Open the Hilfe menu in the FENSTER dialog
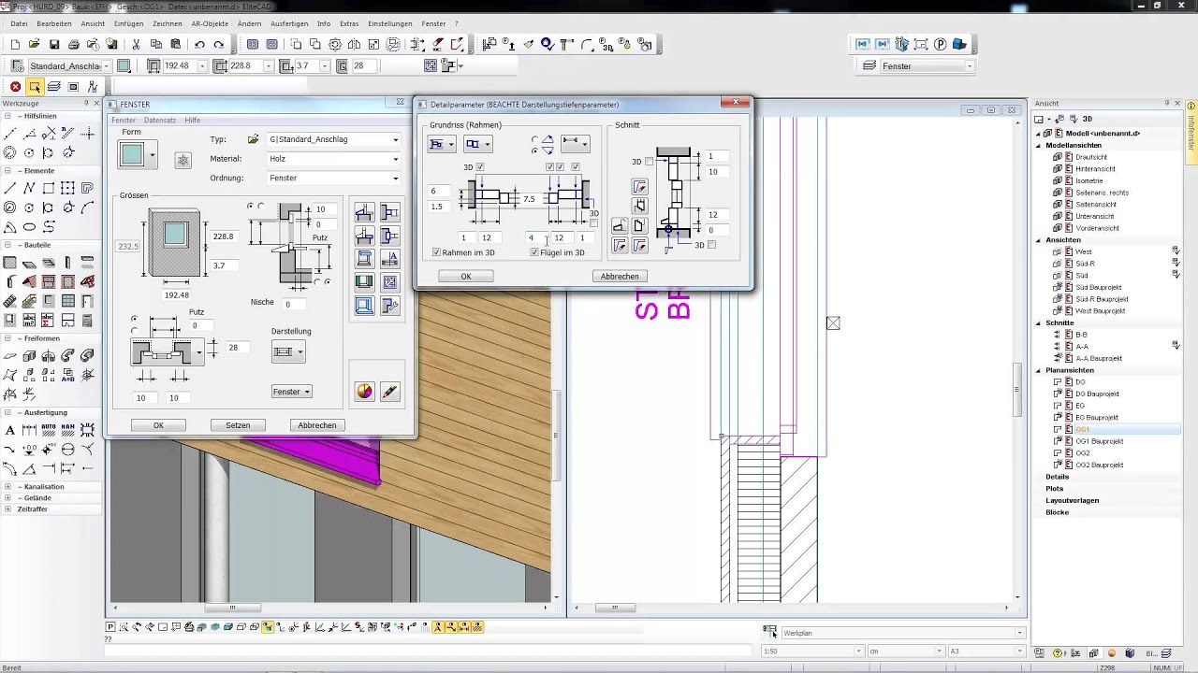This screenshot has height=673, width=1198. click(192, 120)
